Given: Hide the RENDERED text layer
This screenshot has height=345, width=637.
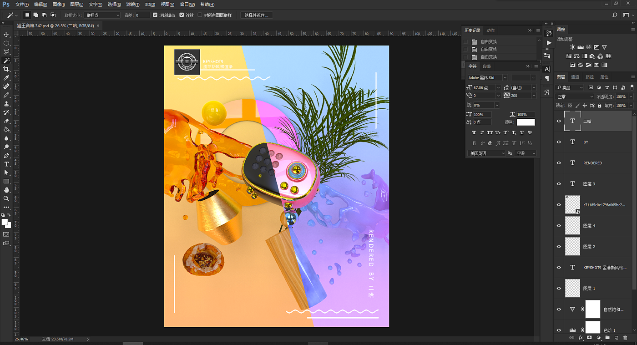Looking at the screenshot, I should (x=559, y=163).
